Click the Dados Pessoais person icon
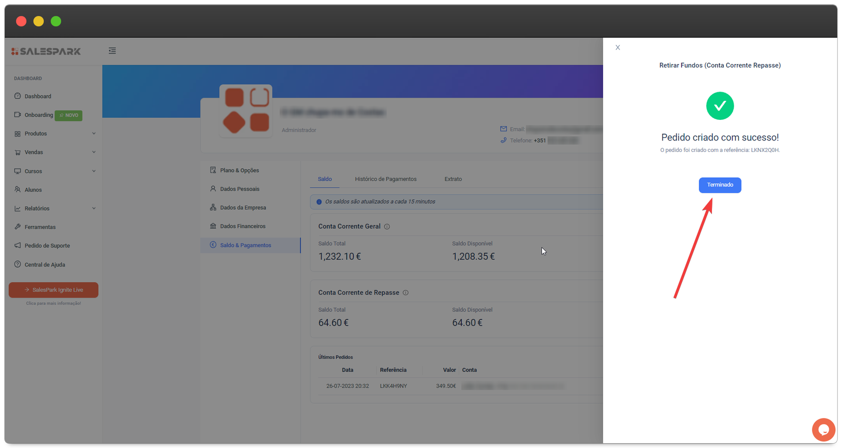Screen dimensions: 842x448 (213, 188)
